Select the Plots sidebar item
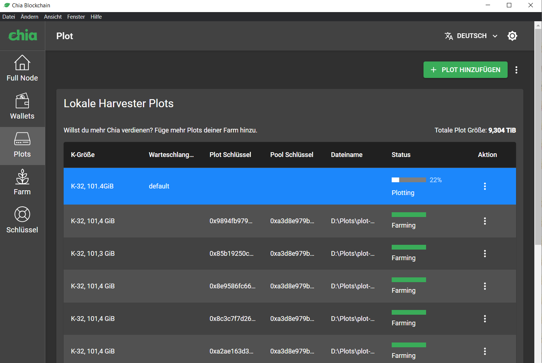 [22, 146]
